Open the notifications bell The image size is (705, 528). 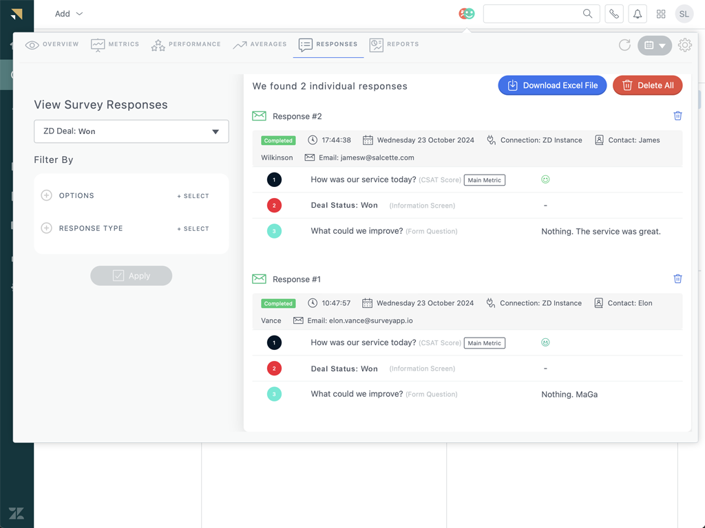pyautogui.click(x=638, y=14)
